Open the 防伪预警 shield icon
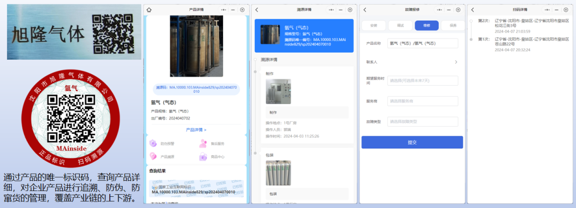The height and width of the screenshot is (208, 576). pos(153,143)
